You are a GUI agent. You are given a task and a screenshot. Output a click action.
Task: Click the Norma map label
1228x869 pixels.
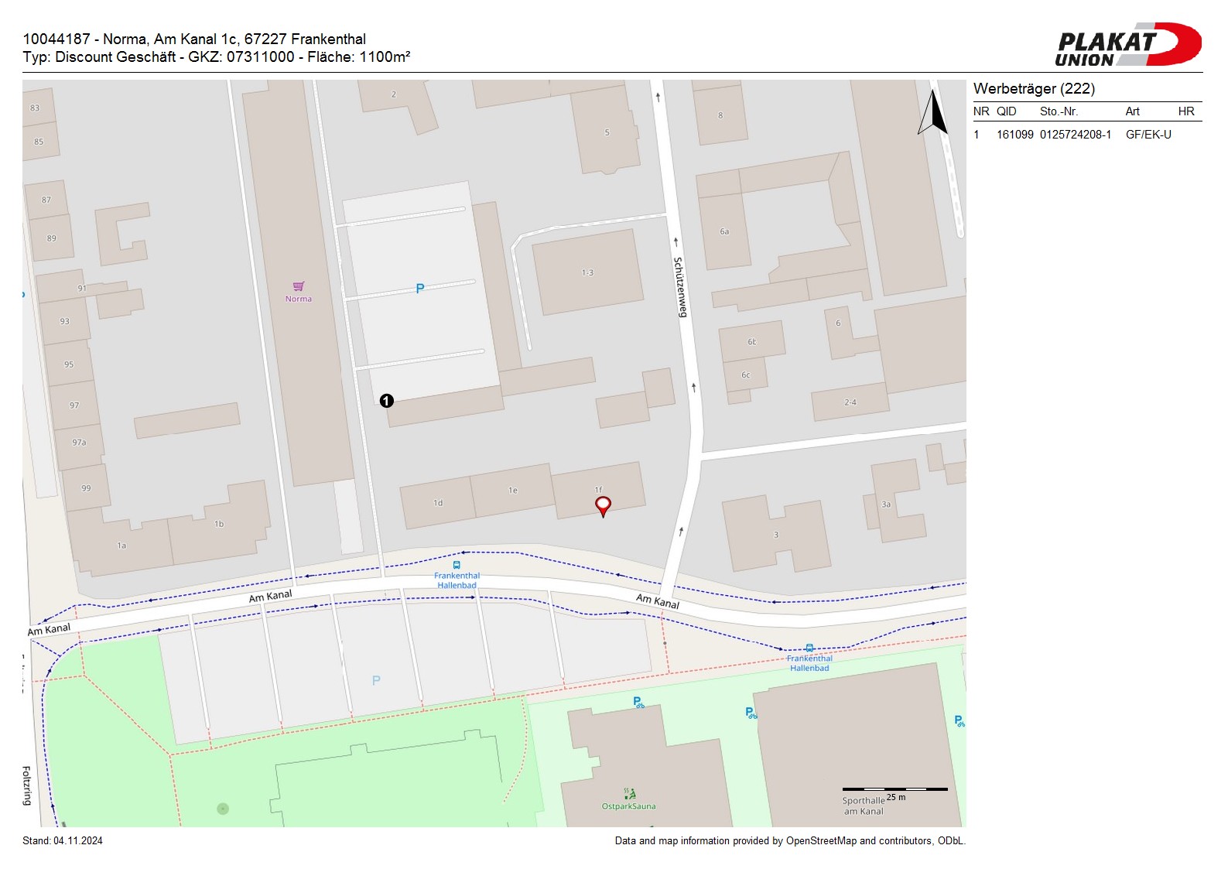[x=299, y=299]
